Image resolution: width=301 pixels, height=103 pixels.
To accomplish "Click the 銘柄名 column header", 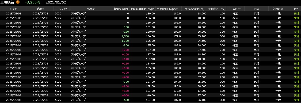I will tap(91, 9).
